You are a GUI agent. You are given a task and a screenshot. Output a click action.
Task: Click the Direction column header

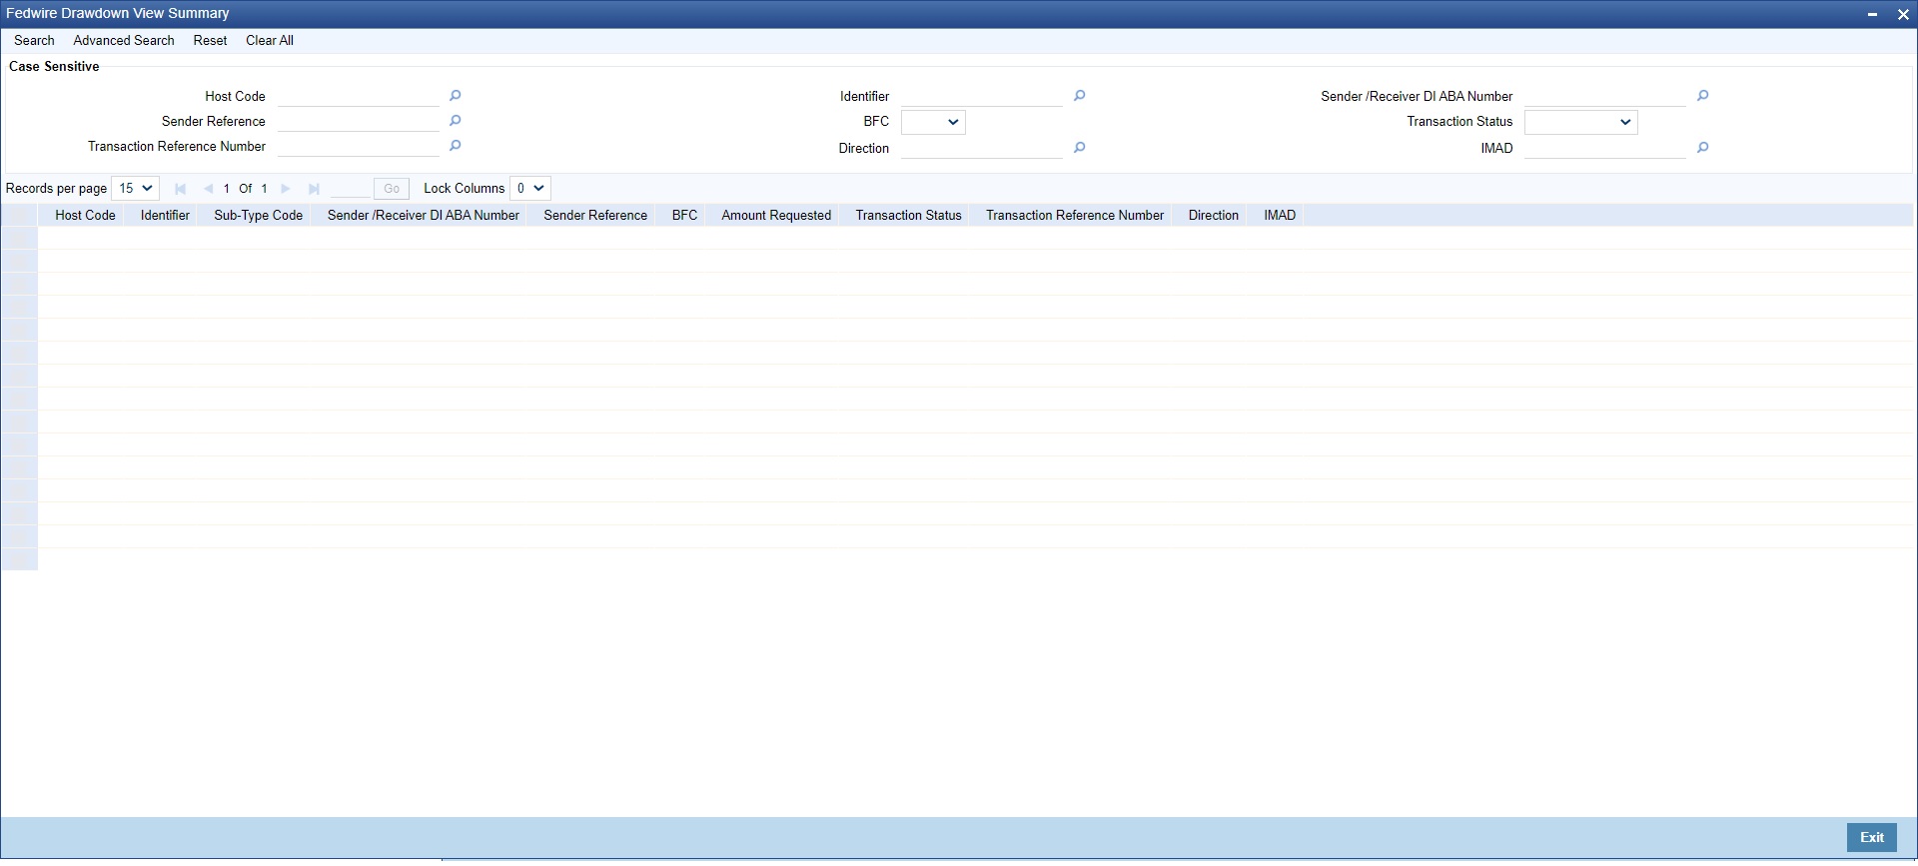tap(1213, 216)
